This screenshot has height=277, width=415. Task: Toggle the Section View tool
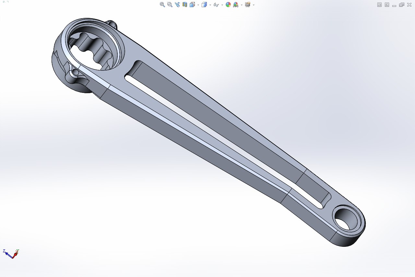point(185,5)
